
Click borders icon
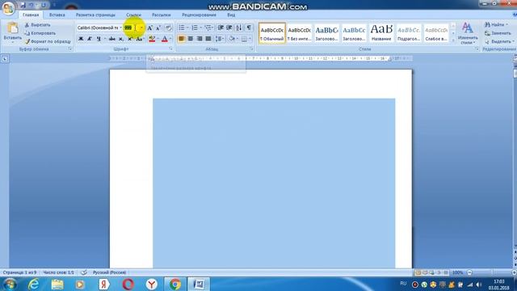pos(244,39)
